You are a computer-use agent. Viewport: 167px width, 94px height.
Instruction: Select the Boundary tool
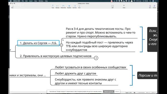(69, 6)
